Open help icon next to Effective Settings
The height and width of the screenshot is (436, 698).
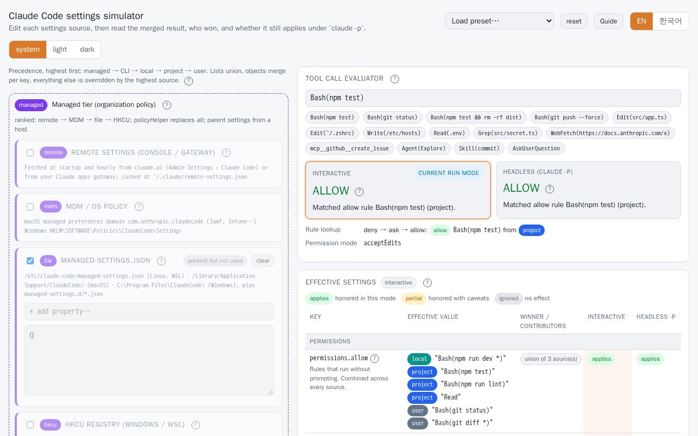428,283
